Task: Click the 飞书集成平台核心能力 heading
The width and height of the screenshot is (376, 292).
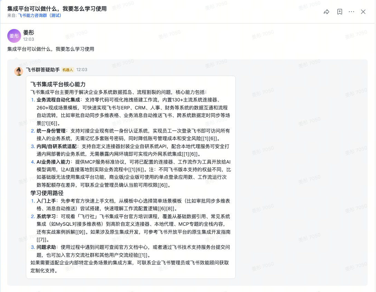Action: pyautogui.click(x=58, y=84)
